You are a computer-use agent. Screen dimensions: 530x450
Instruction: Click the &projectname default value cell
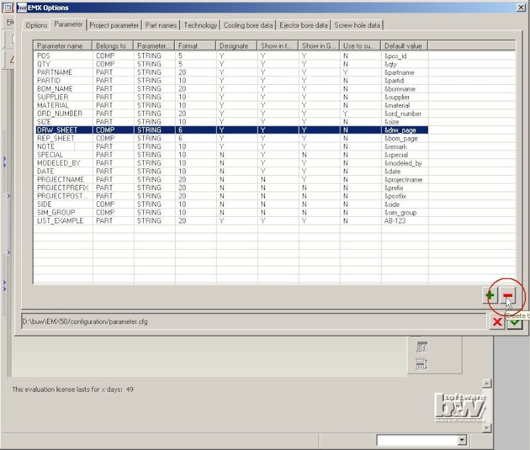pyautogui.click(x=405, y=180)
